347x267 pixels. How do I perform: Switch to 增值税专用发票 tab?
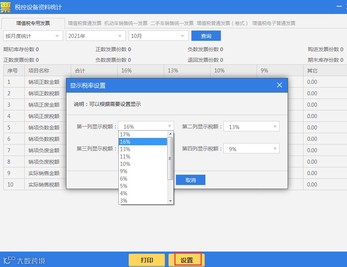pos(33,23)
